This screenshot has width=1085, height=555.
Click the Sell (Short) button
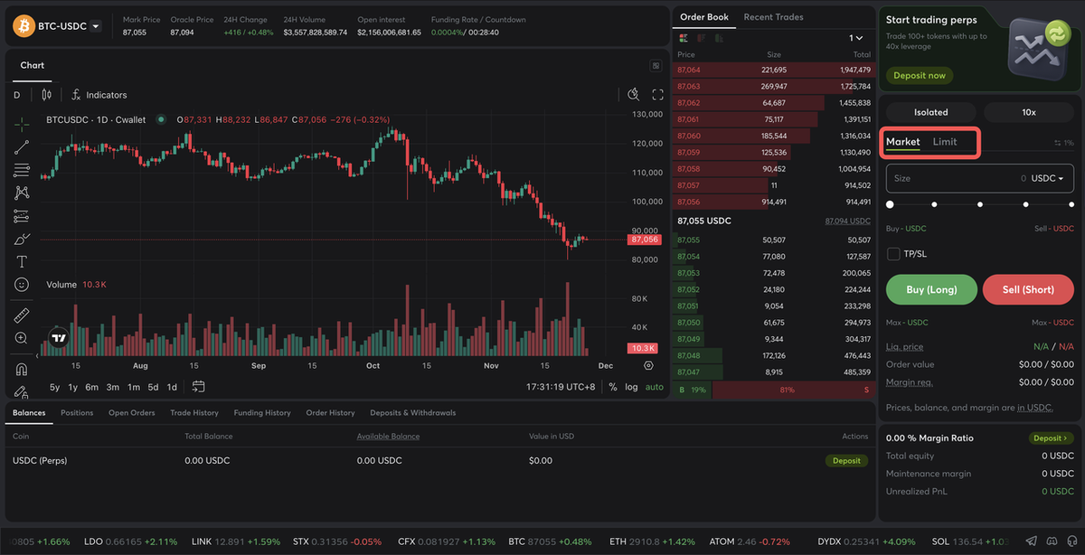click(x=1028, y=289)
